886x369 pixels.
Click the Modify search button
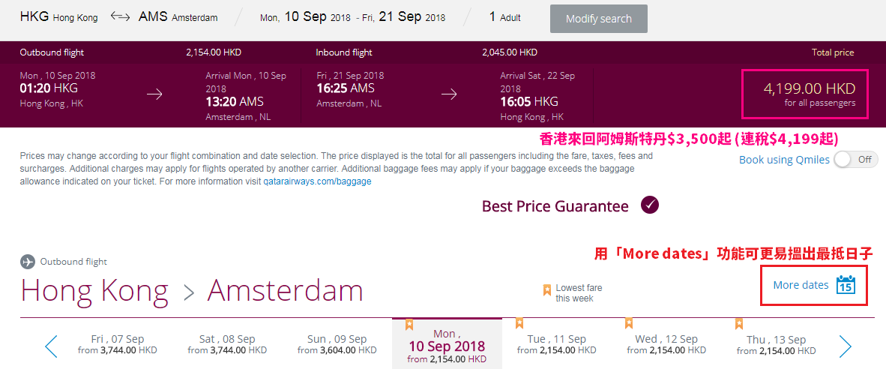point(599,19)
